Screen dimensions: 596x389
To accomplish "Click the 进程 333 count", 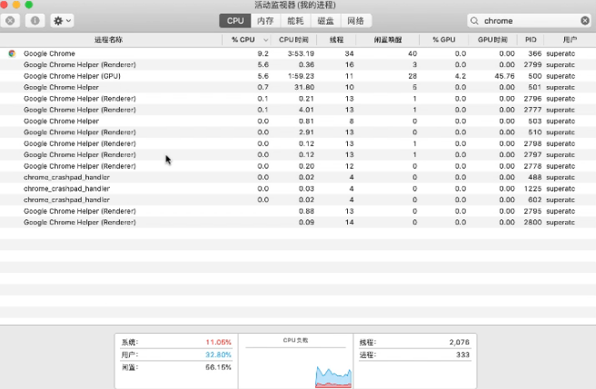I will click(x=414, y=355).
